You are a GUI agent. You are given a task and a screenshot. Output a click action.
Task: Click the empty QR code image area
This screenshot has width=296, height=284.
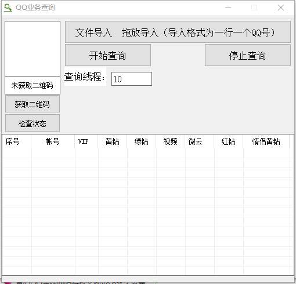pos(33,49)
